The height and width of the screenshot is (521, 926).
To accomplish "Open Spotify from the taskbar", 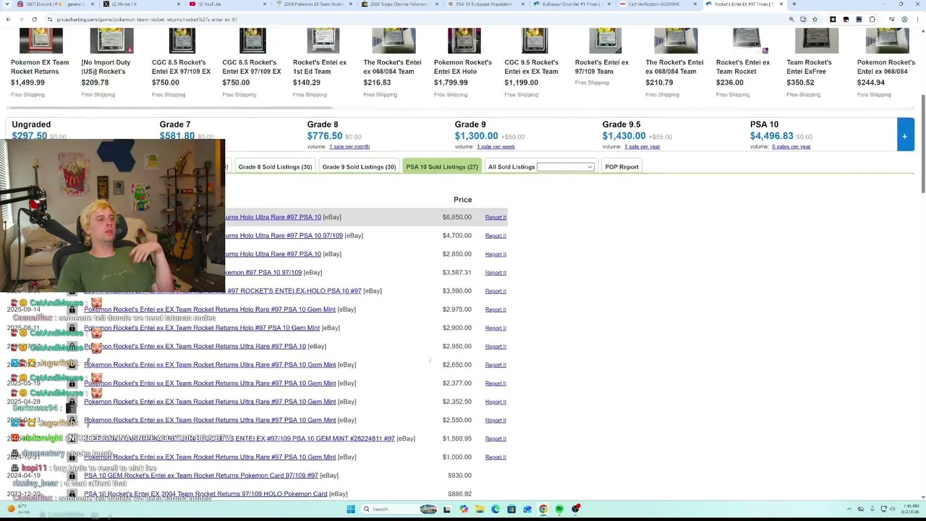I will click(x=559, y=509).
